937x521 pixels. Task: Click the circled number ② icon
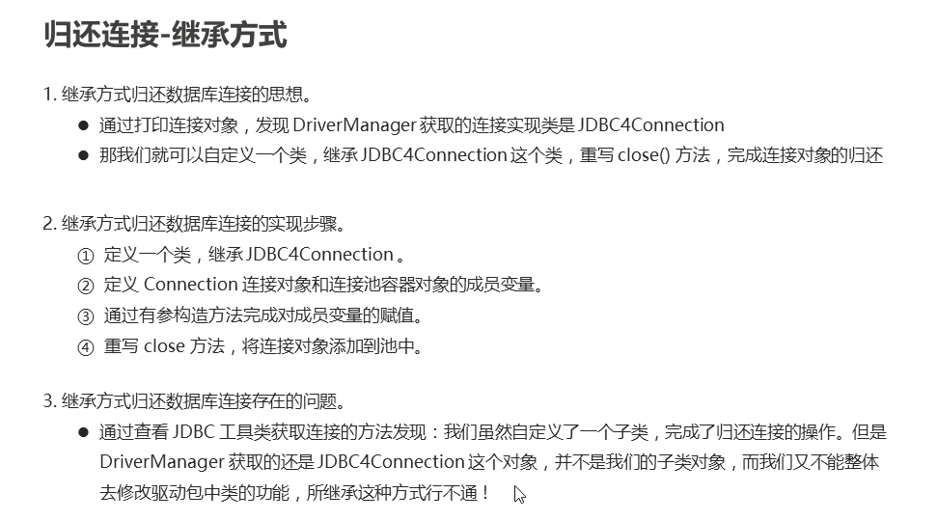86,287
